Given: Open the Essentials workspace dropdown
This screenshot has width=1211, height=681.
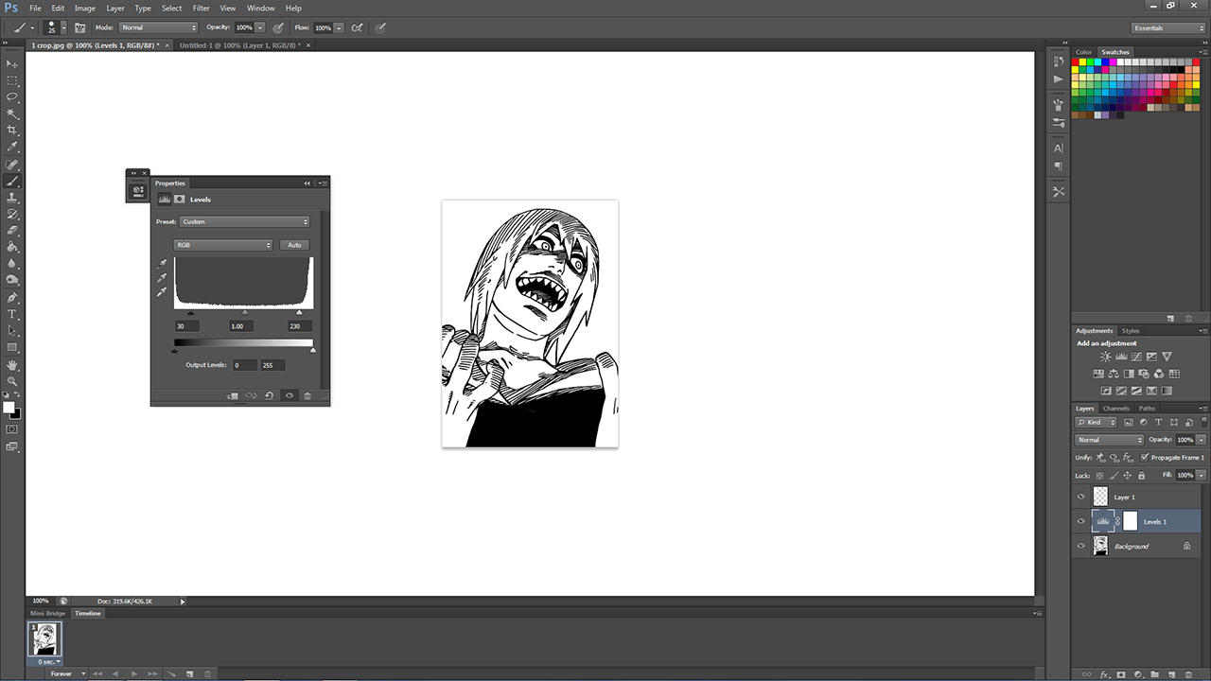Looking at the screenshot, I should (1168, 28).
